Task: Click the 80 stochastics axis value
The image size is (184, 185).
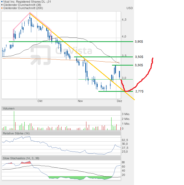Action: click(x=123, y=162)
